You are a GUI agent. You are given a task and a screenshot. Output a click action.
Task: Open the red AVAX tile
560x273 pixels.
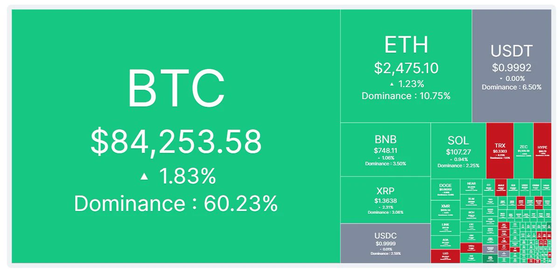(x=501, y=187)
